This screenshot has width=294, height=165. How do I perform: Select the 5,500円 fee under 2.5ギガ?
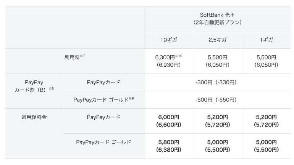tap(217, 61)
